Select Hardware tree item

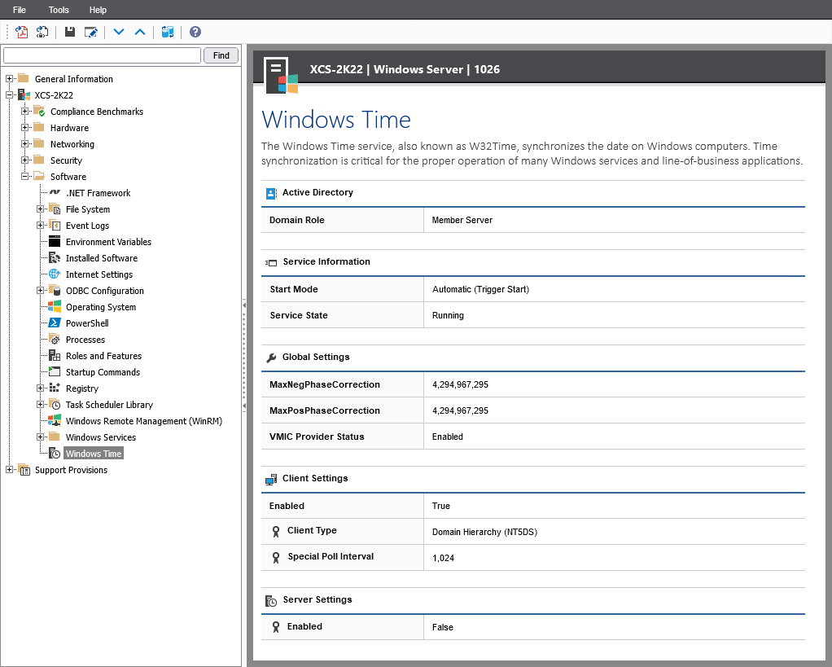[69, 128]
